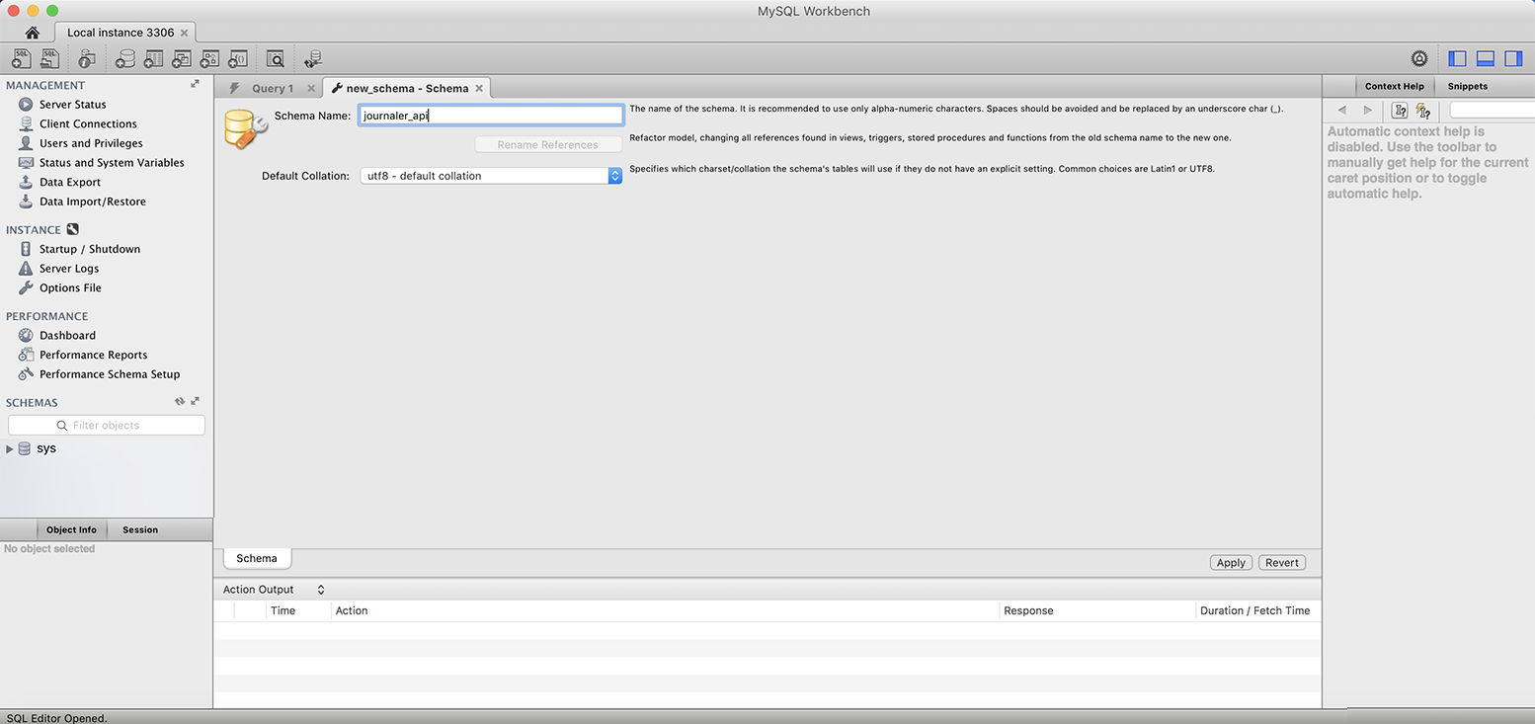Viewport: 1535px width, 724px height.
Task: Open Server Logs
Action: pyautogui.click(x=69, y=269)
